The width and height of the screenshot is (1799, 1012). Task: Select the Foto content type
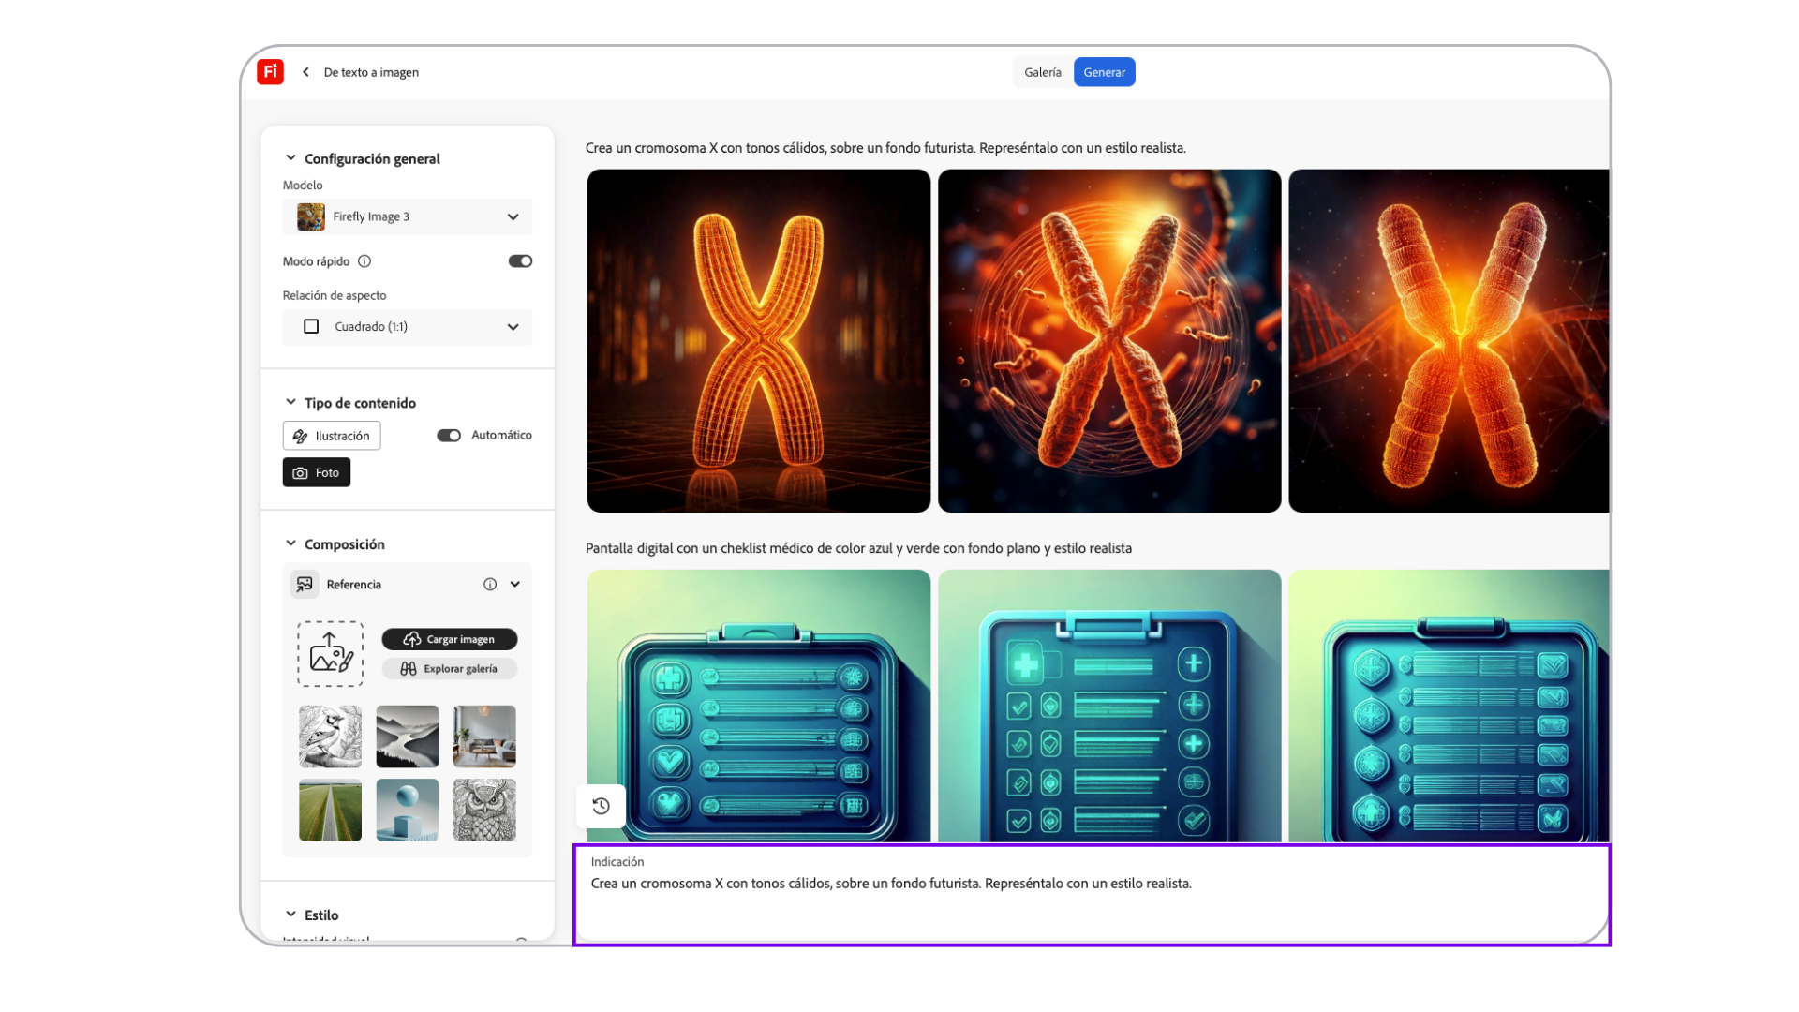pyautogui.click(x=317, y=472)
